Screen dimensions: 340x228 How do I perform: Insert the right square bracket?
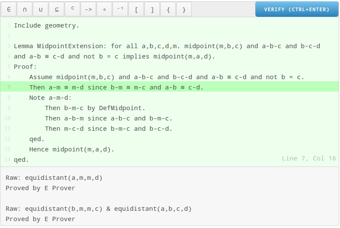click(x=152, y=9)
